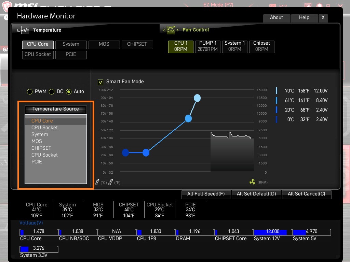Image resolution: width=350 pixels, height=262 pixels.
Task: Click All Full Speed(F) button
Action: [206, 194]
